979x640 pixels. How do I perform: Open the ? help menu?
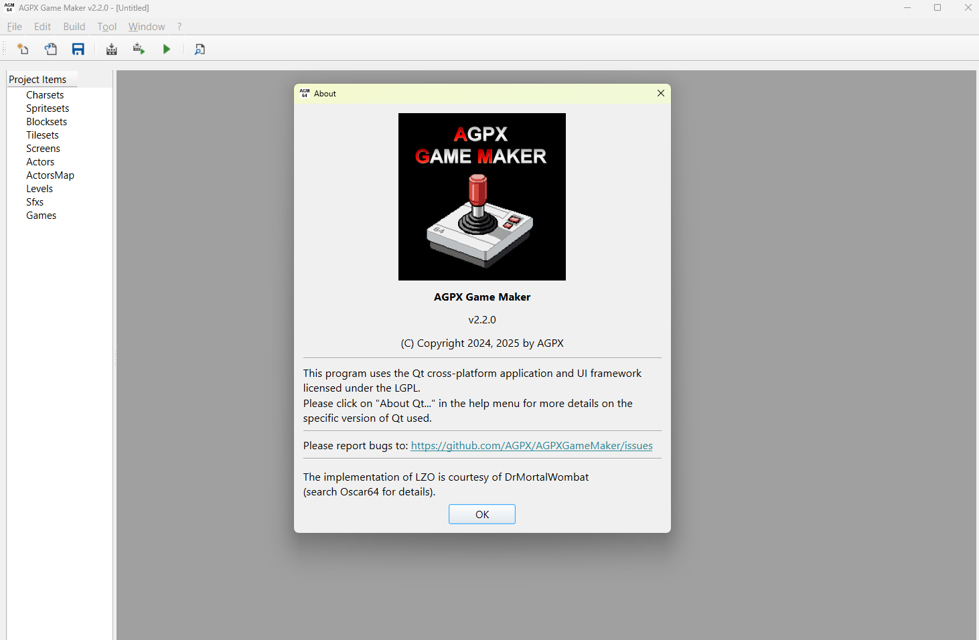[179, 27]
